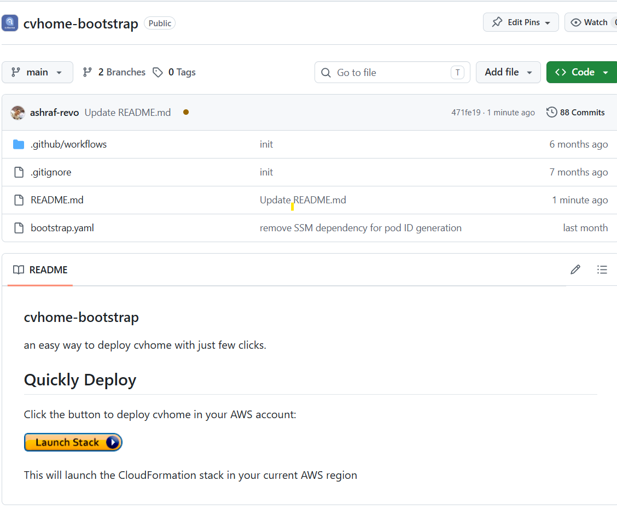Click ashraf-revo's avatar picture
Screen dimensions: 617x510
tap(18, 113)
